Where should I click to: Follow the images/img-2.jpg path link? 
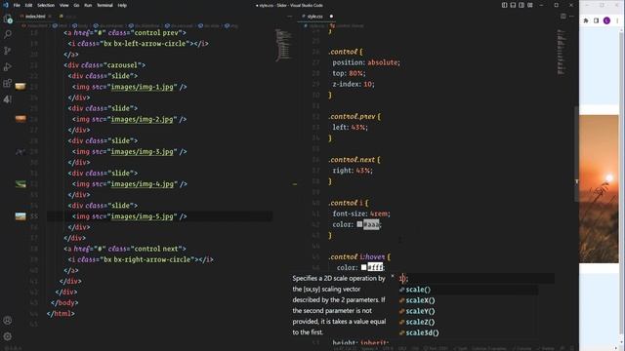(143, 119)
